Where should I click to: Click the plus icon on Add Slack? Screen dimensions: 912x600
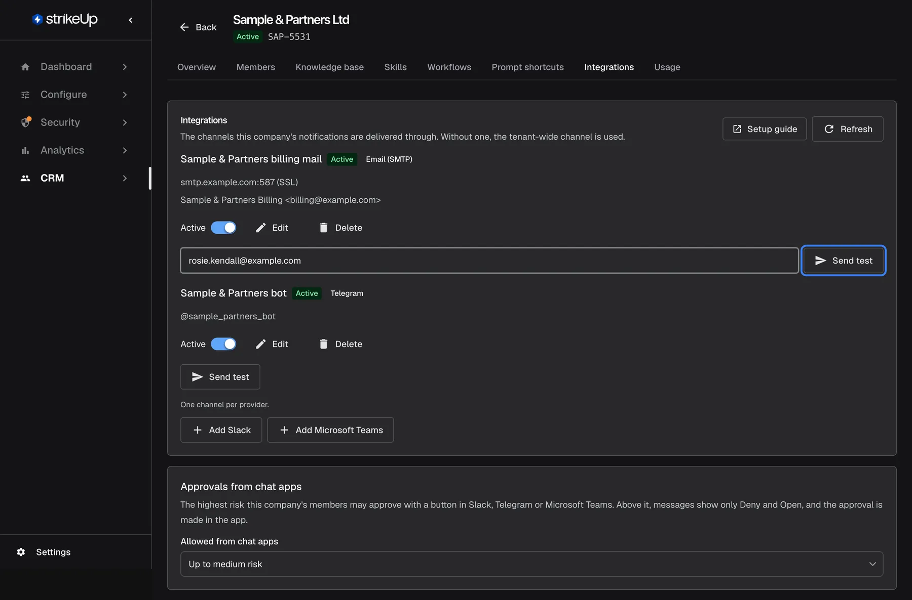point(198,430)
